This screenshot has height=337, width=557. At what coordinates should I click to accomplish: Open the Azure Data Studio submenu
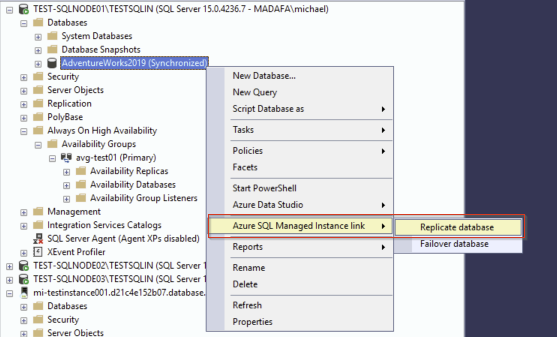click(300, 205)
